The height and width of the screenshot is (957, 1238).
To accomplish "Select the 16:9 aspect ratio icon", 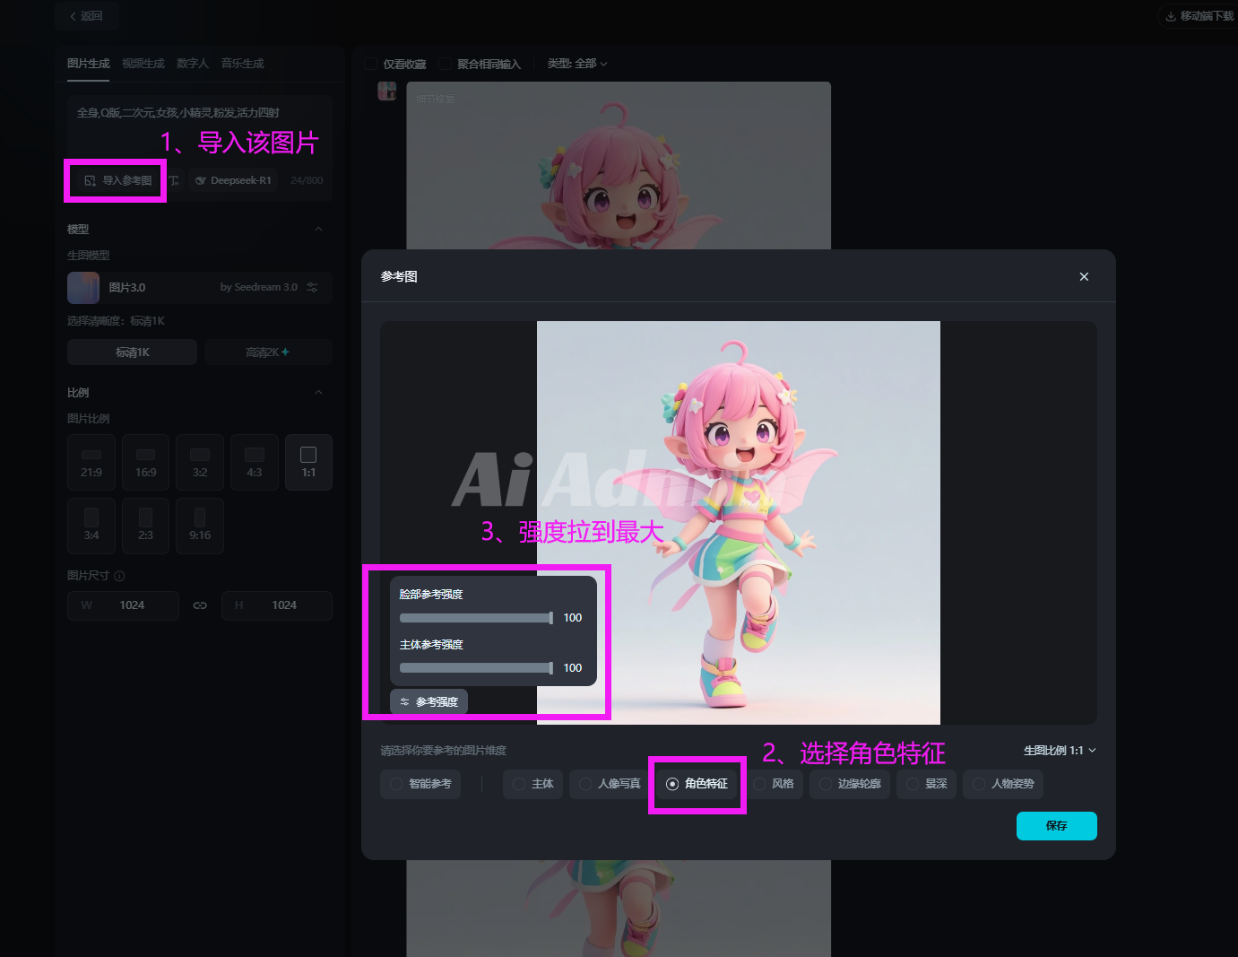I will 145,456.
